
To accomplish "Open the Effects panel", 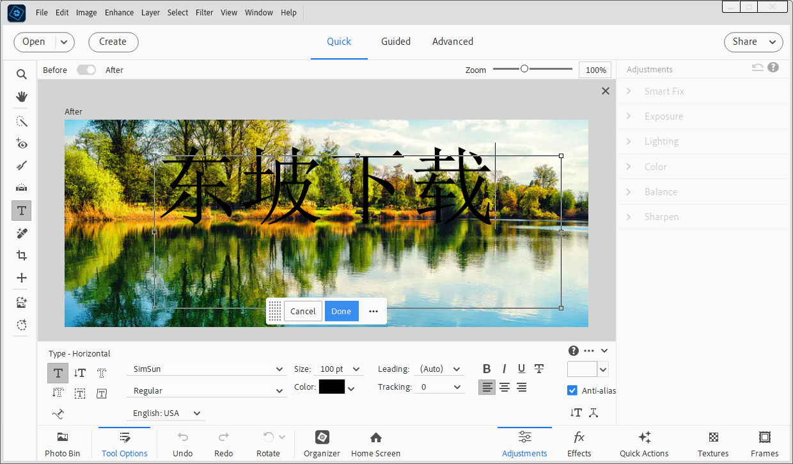I will pyautogui.click(x=579, y=443).
